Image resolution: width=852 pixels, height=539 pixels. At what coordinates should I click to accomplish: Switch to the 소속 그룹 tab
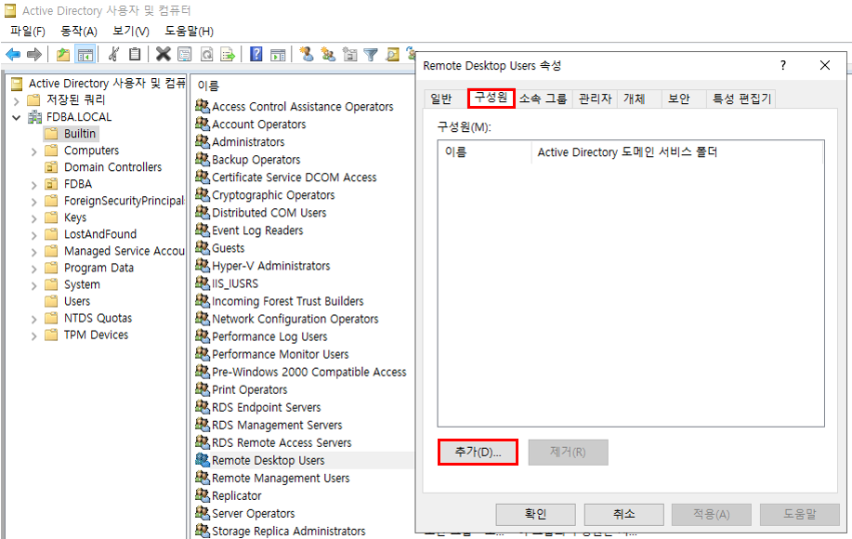(x=543, y=99)
